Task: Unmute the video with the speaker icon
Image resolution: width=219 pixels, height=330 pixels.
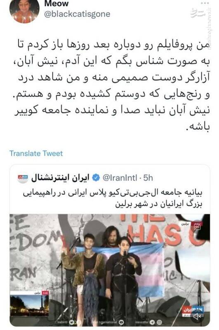Action: [x=197, y=316]
